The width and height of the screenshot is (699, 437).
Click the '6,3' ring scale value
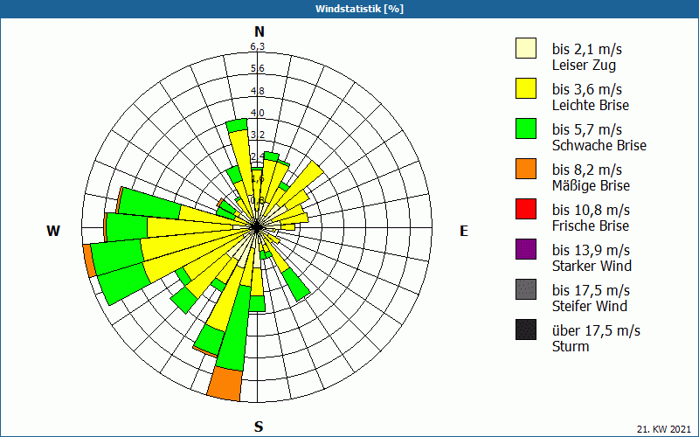[x=257, y=46]
